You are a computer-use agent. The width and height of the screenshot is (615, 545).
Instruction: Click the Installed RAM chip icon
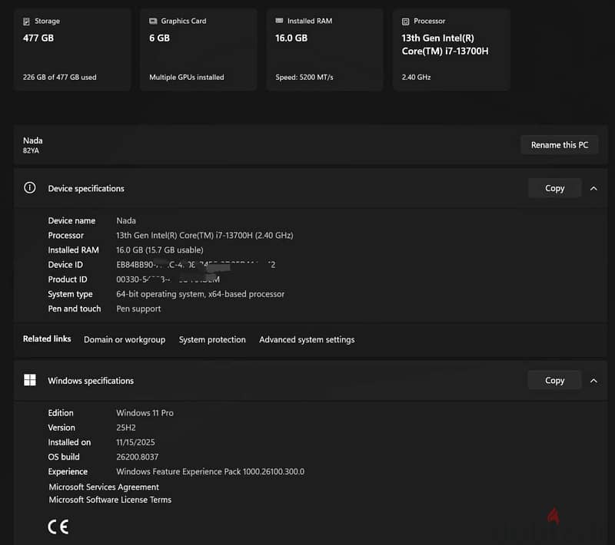click(x=279, y=21)
